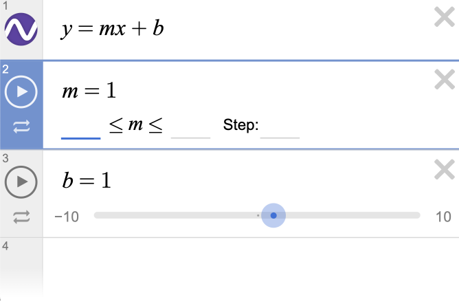
Task: Edit the b = 1 expression
Action: coord(87,180)
